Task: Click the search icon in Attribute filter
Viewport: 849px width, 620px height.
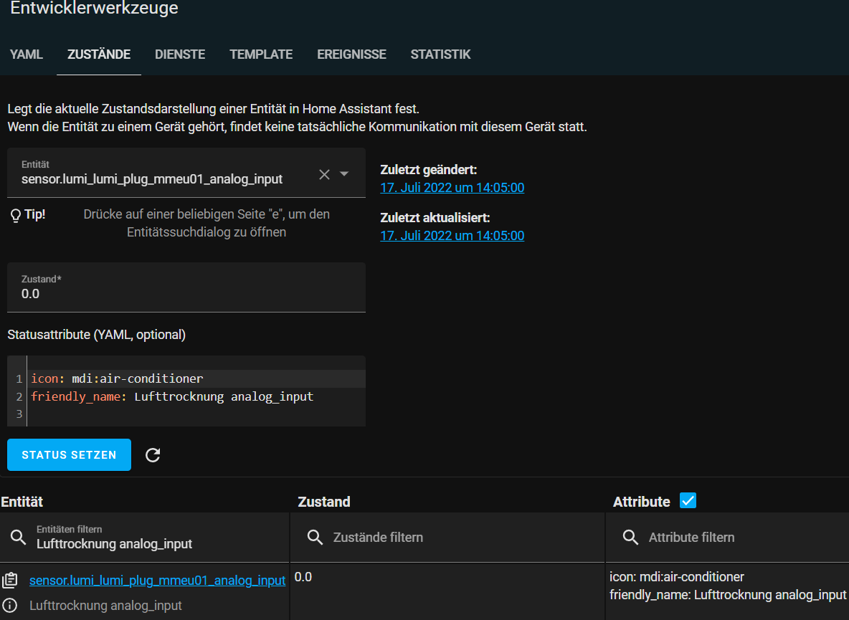Action: point(630,537)
